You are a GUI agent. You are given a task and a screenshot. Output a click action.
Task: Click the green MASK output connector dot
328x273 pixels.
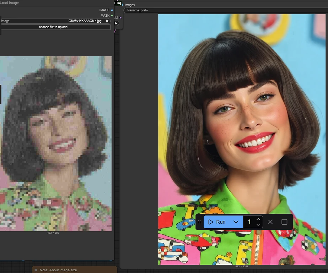(112, 16)
